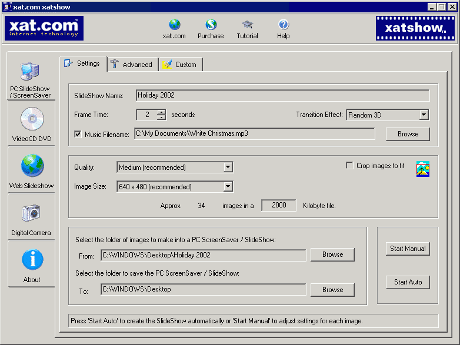The image size is (460, 345).
Task: Open the Quality dropdown list
Action: pyautogui.click(x=228, y=168)
